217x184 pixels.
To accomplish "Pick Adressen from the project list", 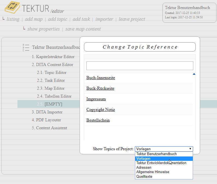I will 144,167.
